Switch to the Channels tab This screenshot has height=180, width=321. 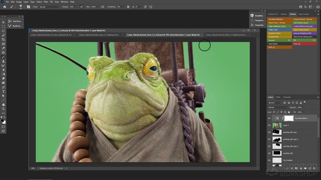coord(287,97)
